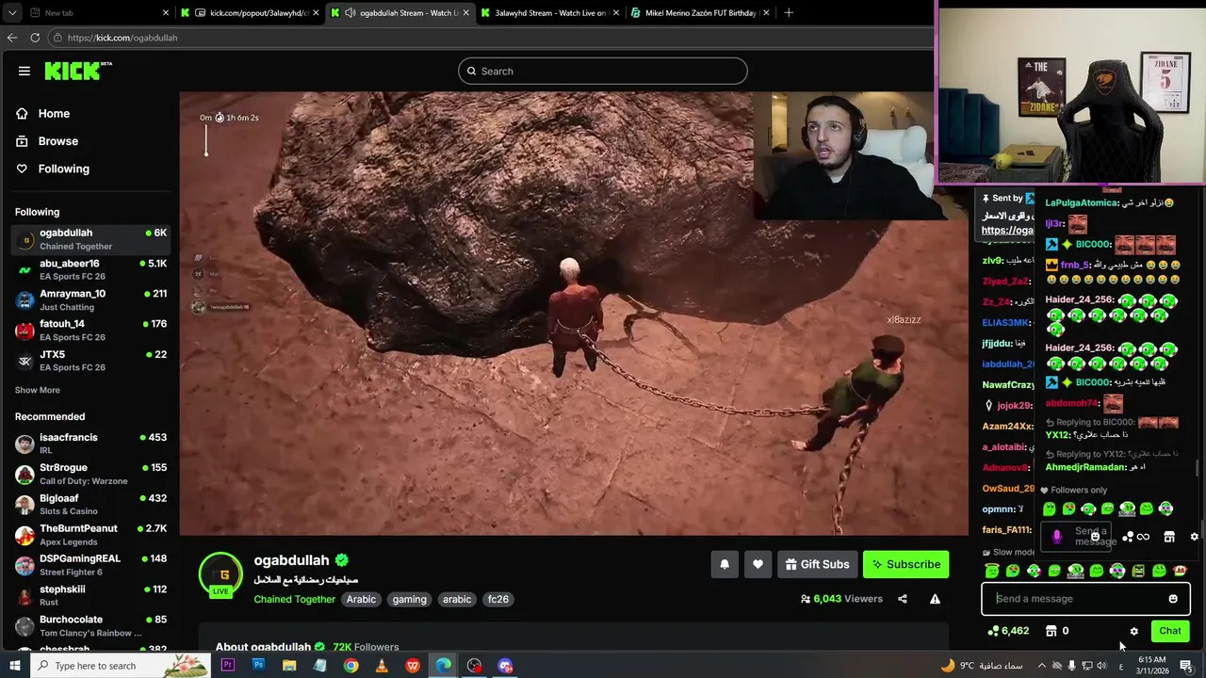Reload the page
This screenshot has width=1206, height=678.
[x=35, y=38]
